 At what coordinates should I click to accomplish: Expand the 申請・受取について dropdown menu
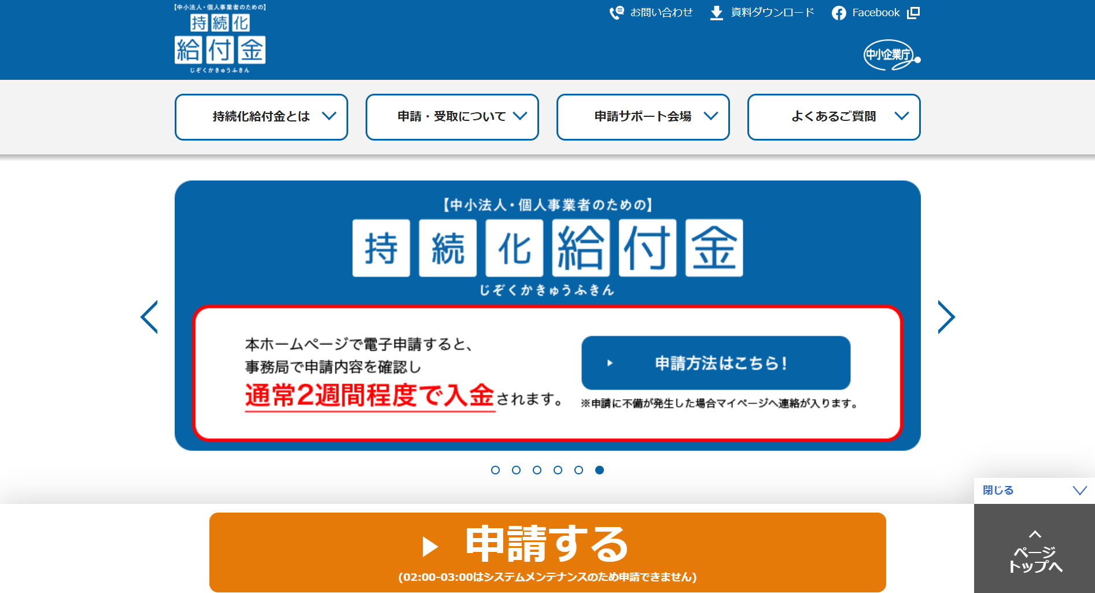(452, 117)
